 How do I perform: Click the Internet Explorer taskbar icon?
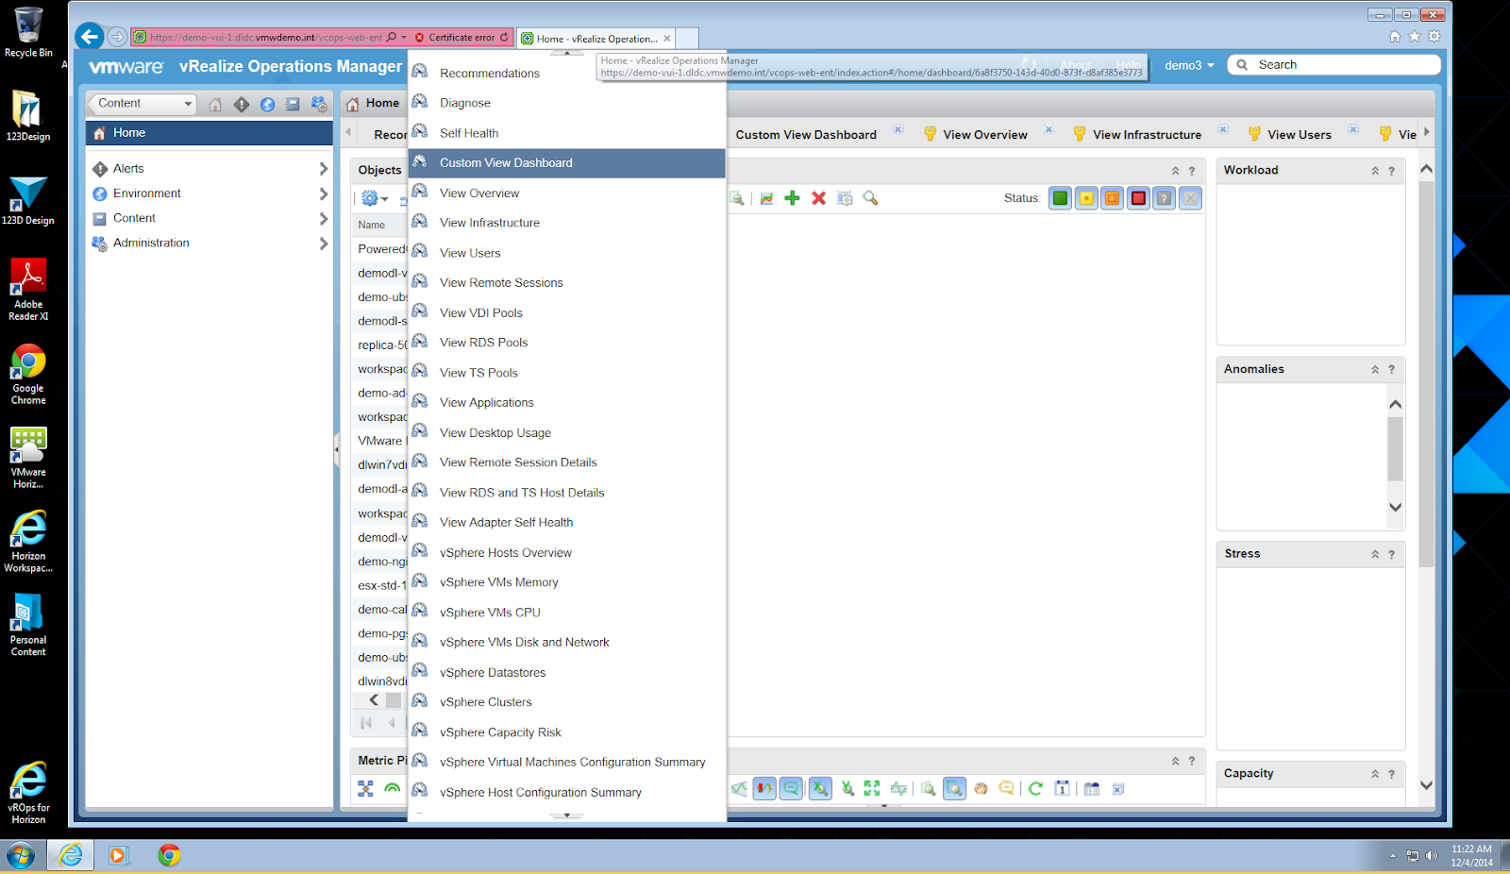(x=71, y=855)
